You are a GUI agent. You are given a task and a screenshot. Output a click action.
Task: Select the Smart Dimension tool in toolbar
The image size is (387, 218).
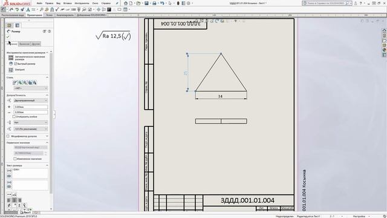click(x=4, y=10)
